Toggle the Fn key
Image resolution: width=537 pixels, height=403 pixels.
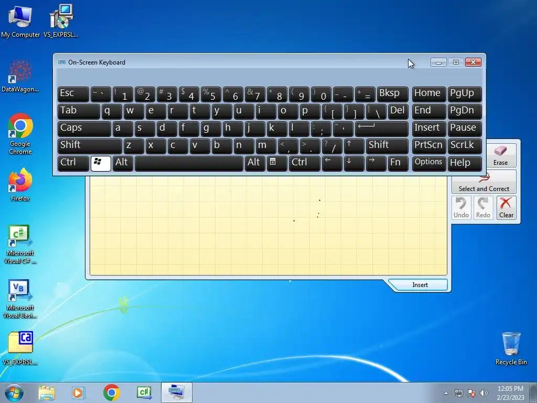point(398,164)
